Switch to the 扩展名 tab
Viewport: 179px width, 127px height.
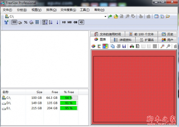[x=147, y=40]
